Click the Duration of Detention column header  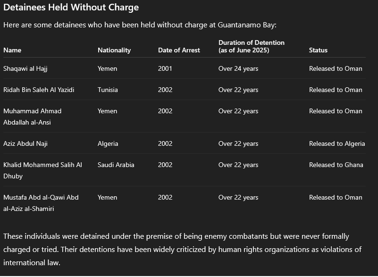pyautogui.click(x=252, y=46)
